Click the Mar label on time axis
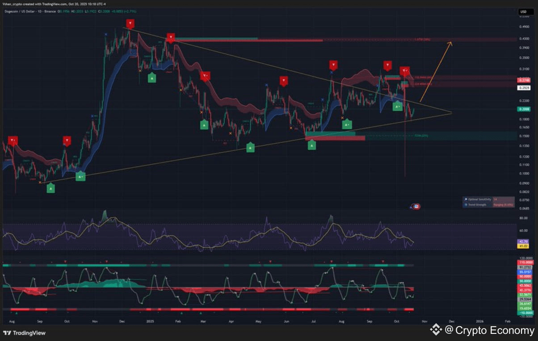The image size is (538, 341). point(203,321)
